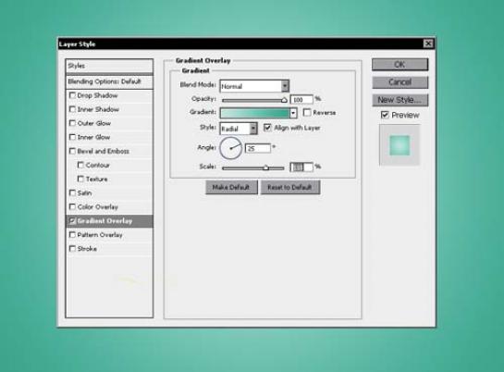This screenshot has width=504, height=372.
Task: Click the Make Default button
Action: tap(231, 187)
